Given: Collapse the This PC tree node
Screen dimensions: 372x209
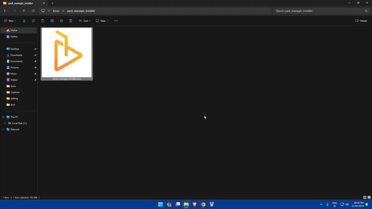Looking at the screenshot, I should 3,117.
